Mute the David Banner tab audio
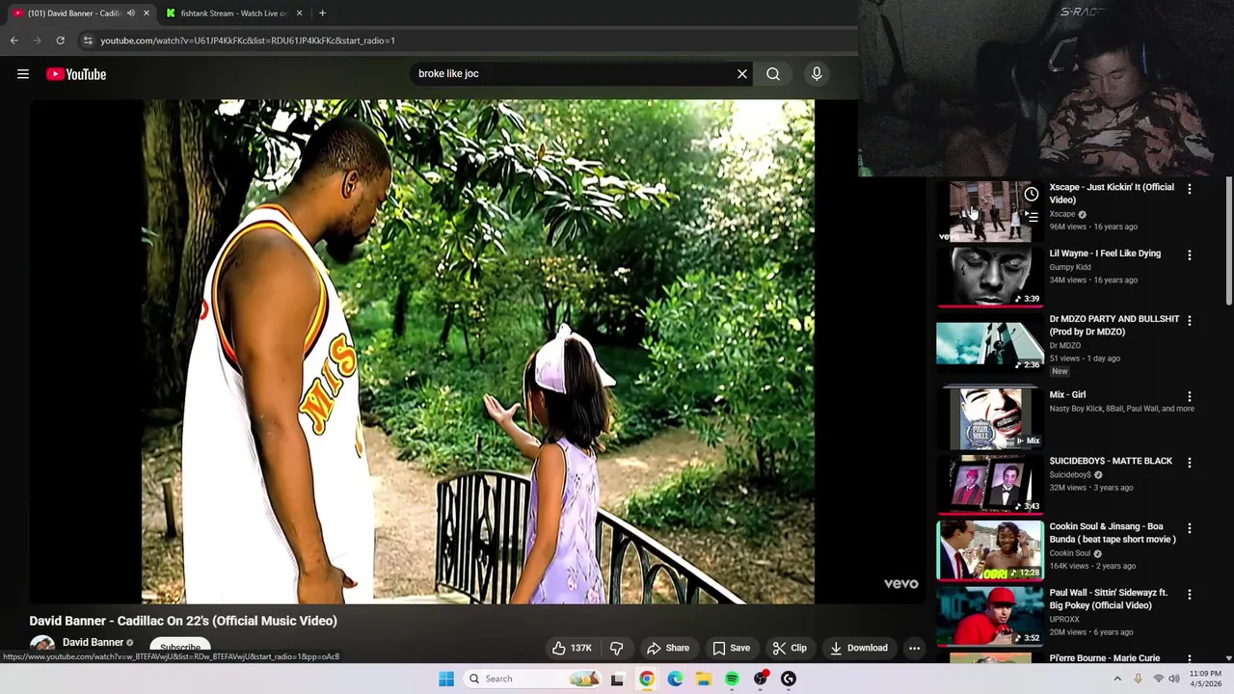The height and width of the screenshot is (694, 1234). tap(131, 13)
